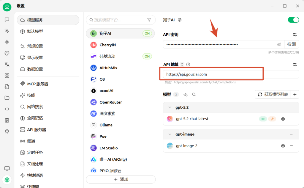Open the code tools sidebar icon
The width and height of the screenshot is (304, 188).
tap(7, 109)
